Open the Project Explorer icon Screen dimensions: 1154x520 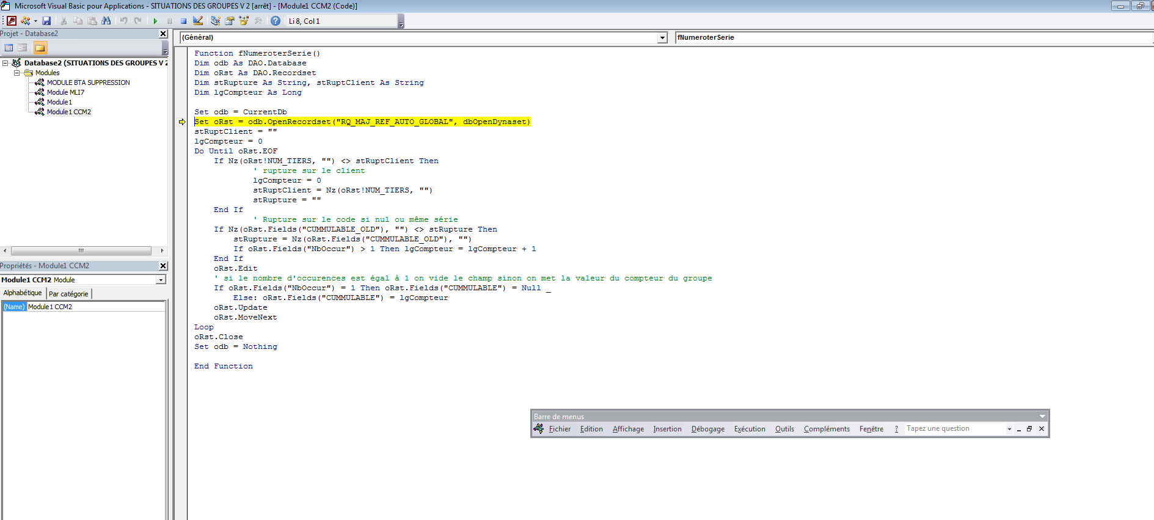215,21
